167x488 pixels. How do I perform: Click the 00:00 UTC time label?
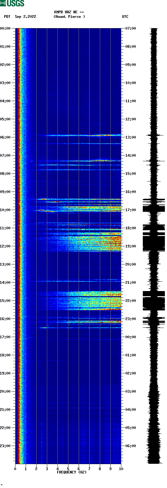point(131,337)
